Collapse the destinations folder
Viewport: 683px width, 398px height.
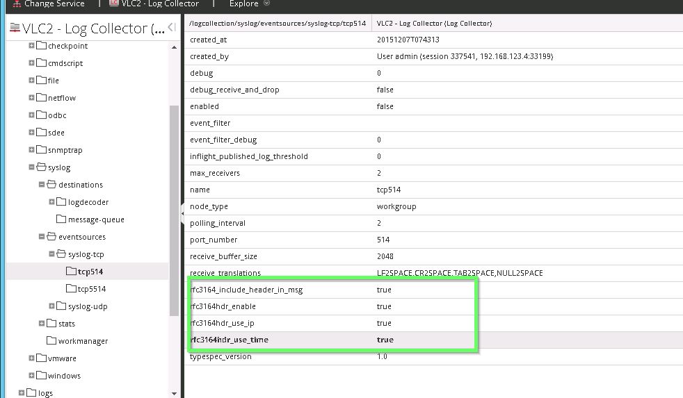(x=41, y=185)
